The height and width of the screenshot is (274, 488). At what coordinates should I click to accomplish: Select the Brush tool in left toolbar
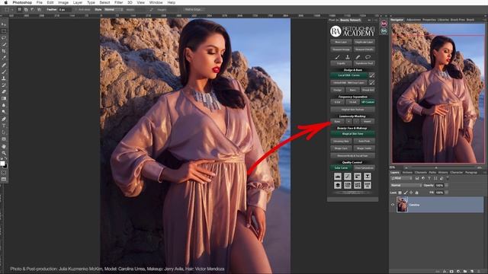point(4,72)
